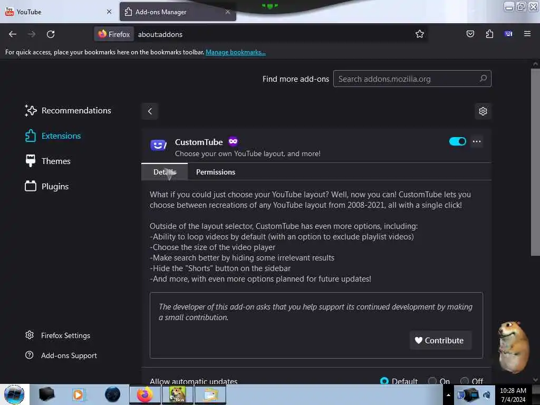Click the Add-ons Support question mark icon

(30, 355)
